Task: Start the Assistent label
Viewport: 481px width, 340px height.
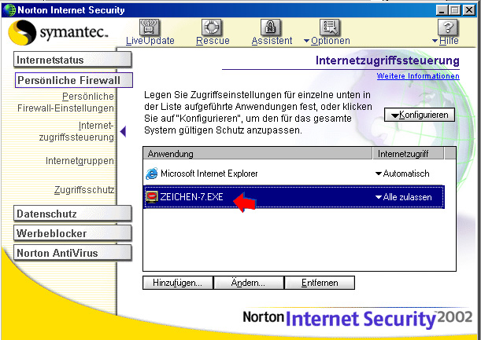Action: pyautogui.click(x=272, y=41)
